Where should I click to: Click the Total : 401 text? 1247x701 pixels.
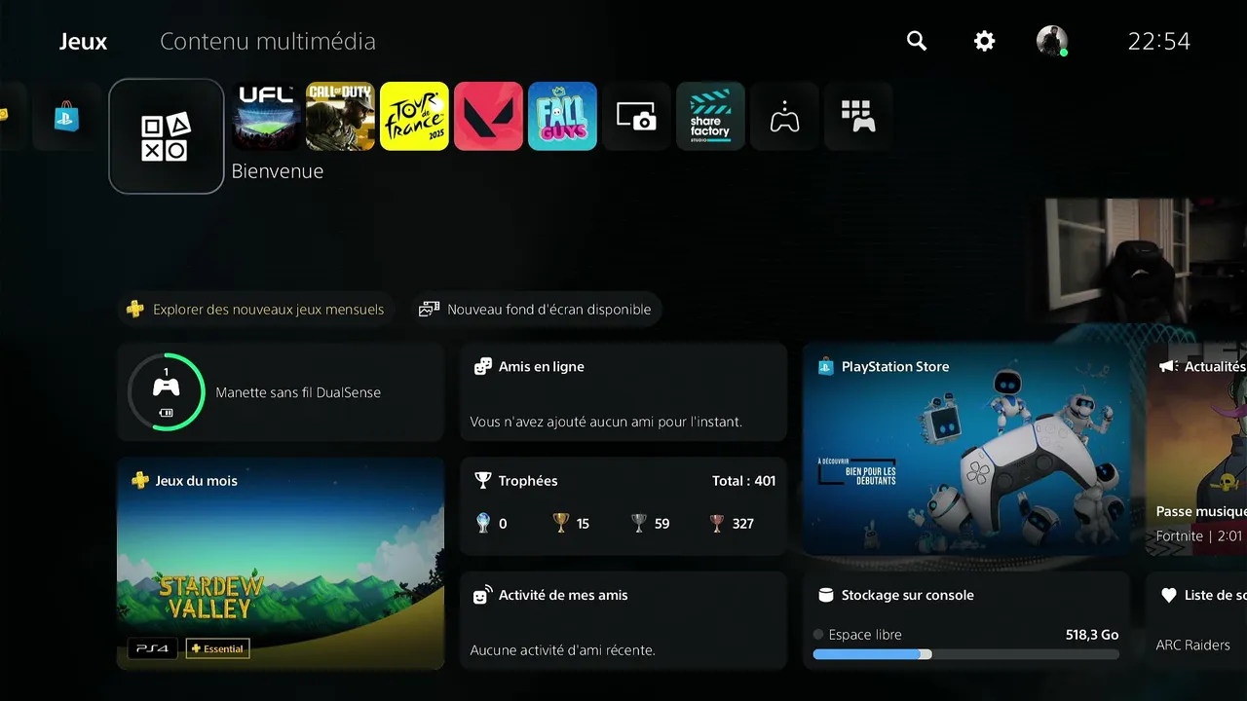(744, 481)
